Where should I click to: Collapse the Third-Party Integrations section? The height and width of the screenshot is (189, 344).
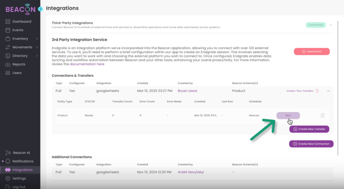331,25
